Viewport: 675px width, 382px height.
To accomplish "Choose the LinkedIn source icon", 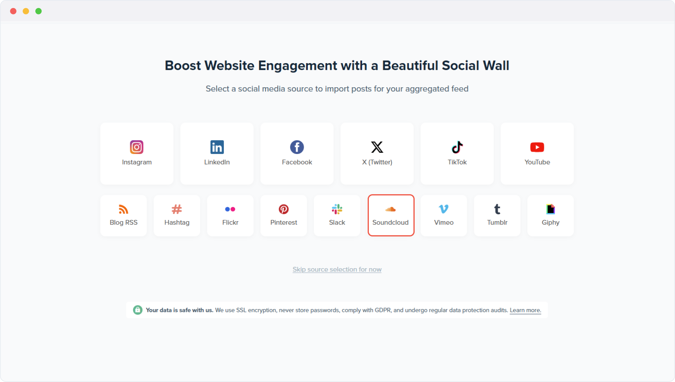I will click(217, 147).
